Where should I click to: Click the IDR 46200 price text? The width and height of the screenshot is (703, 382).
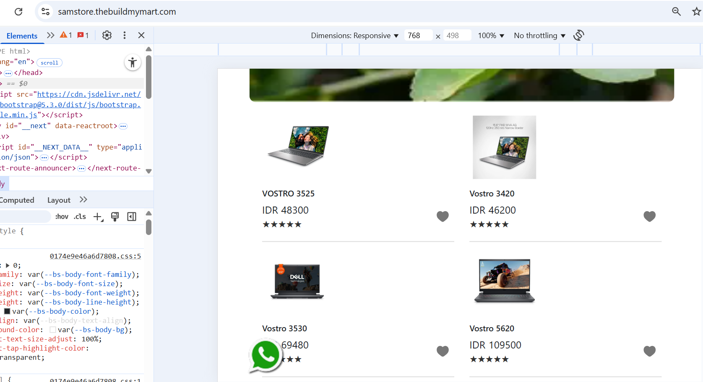[x=492, y=210]
